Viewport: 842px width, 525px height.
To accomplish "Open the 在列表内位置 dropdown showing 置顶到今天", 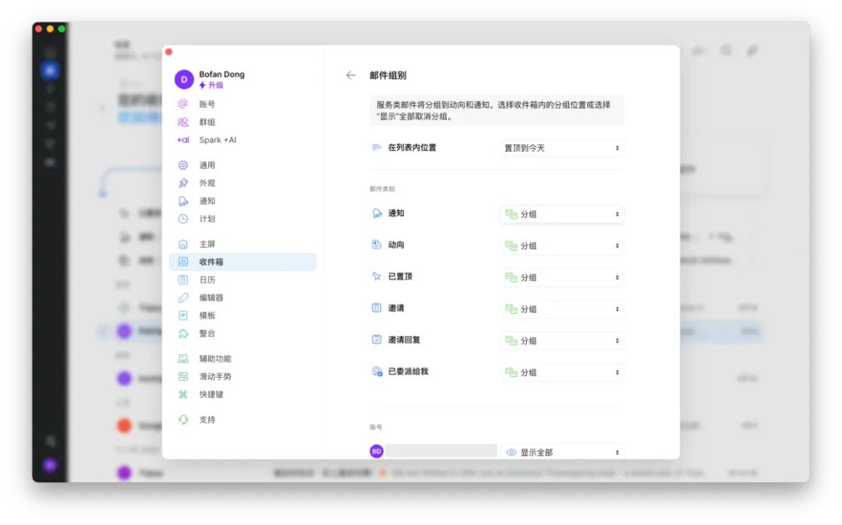I will coord(562,148).
